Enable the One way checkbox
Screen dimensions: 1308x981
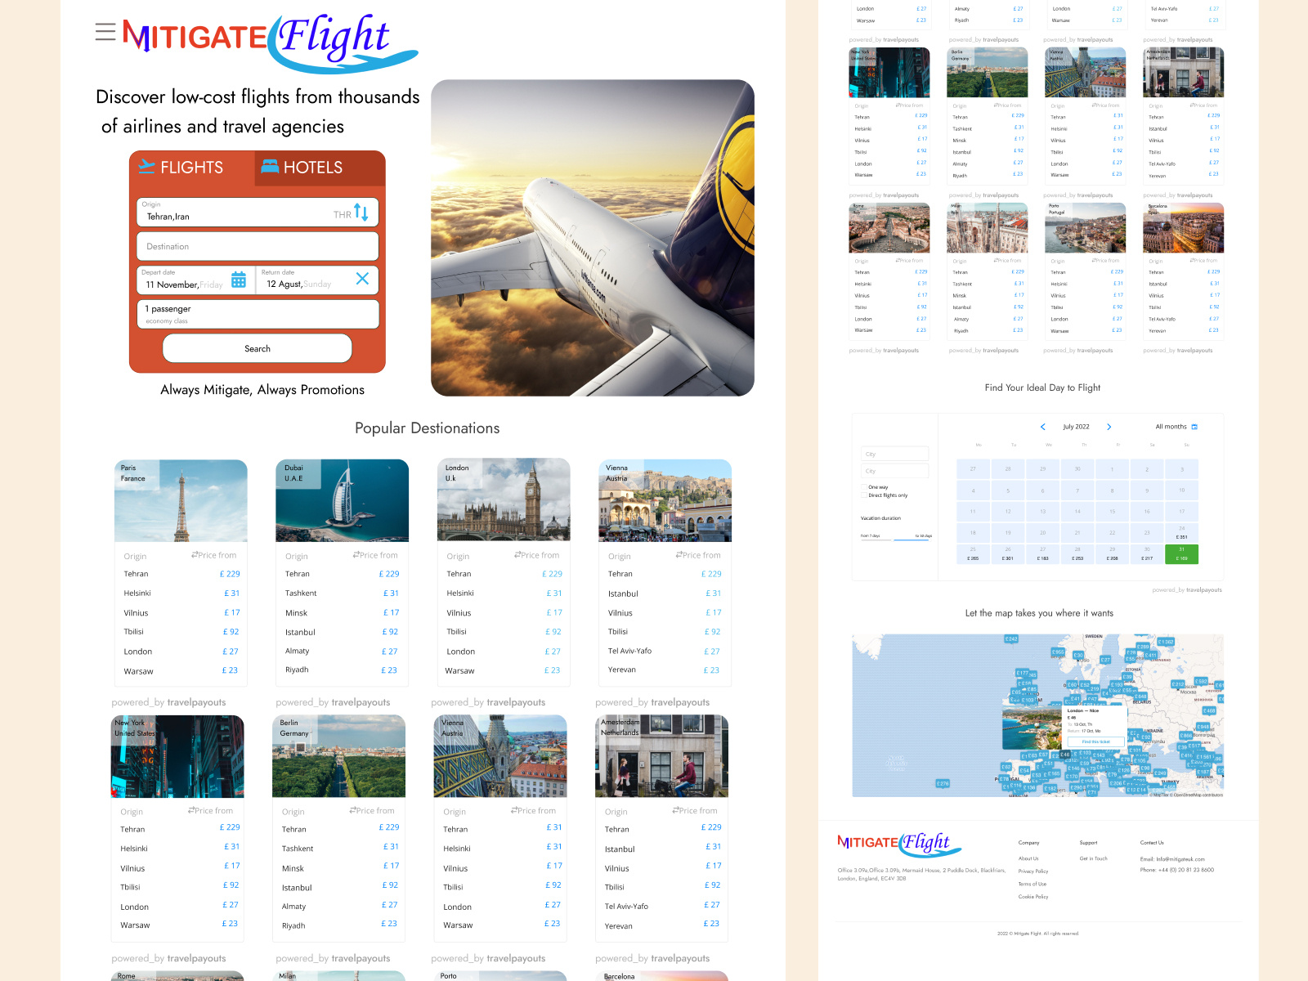(864, 487)
